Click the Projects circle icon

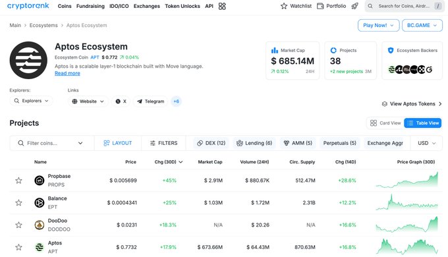(x=333, y=50)
